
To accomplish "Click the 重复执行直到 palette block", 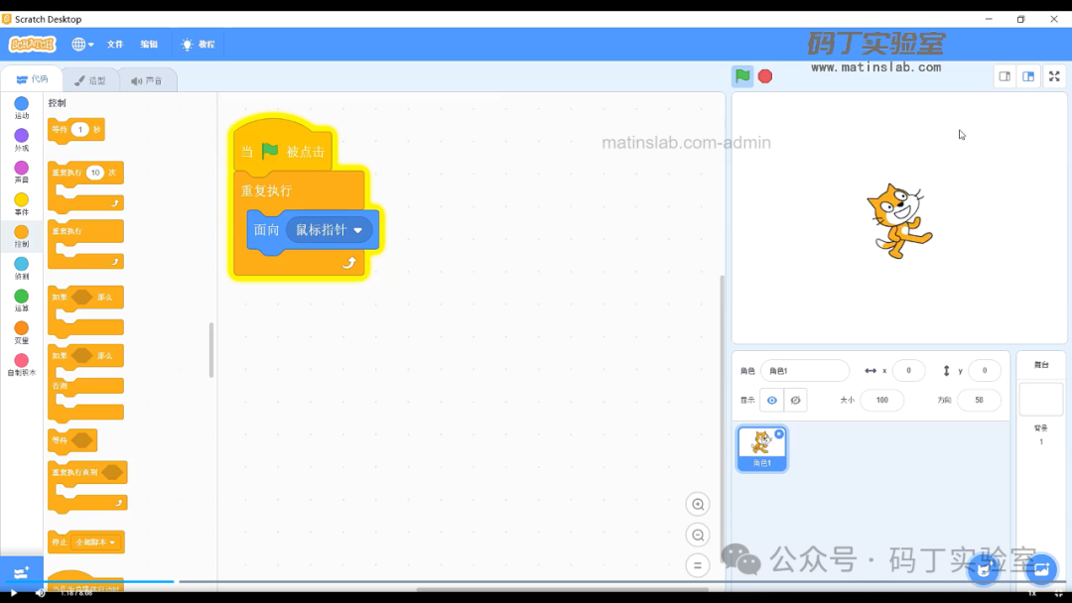I will (x=87, y=487).
